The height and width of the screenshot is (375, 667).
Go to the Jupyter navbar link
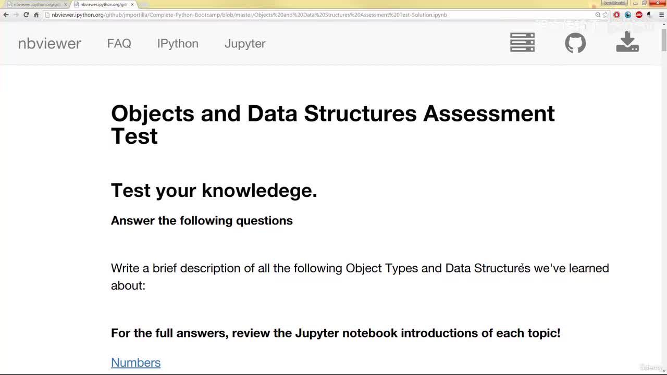[x=245, y=43]
